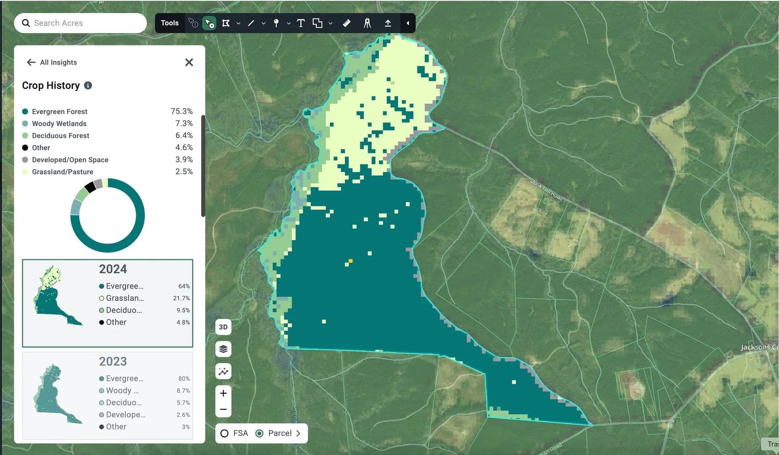
Task: Click the parcel select cursor tool
Action: pyautogui.click(x=209, y=23)
